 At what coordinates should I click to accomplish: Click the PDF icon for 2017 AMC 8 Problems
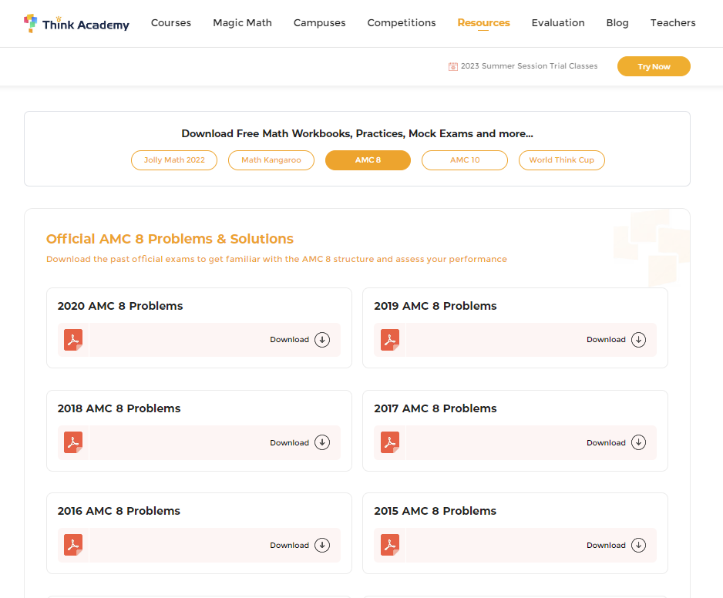click(390, 442)
